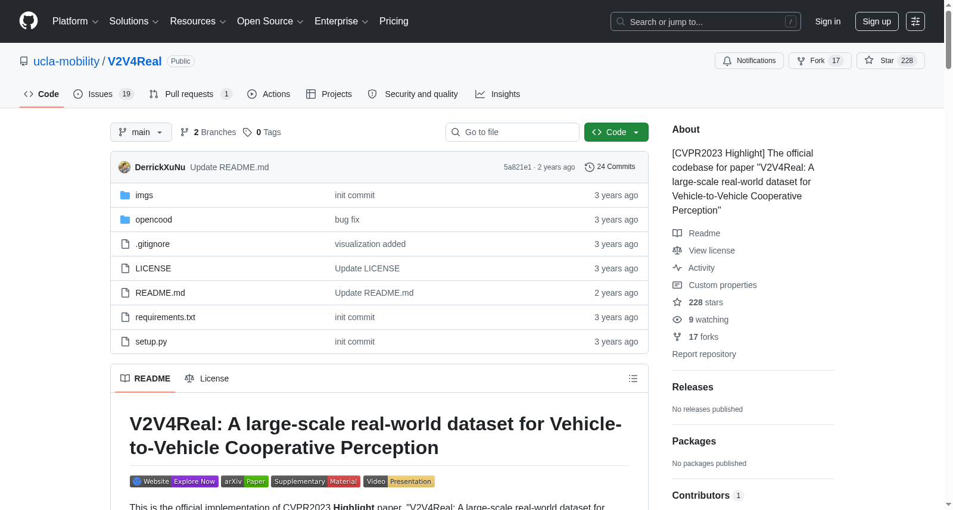Open the 'Update LICENSE' commit message
The image size is (953, 510).
[368, 268]
